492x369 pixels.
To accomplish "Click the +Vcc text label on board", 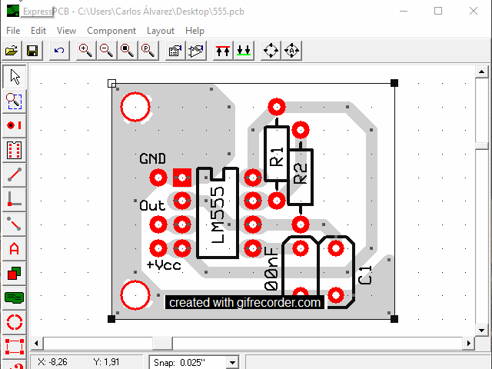I will (x=164, y=265).
